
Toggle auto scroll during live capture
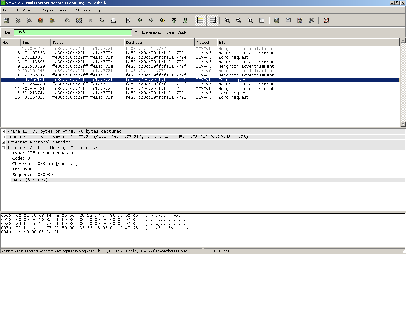[x=212, y=20]
